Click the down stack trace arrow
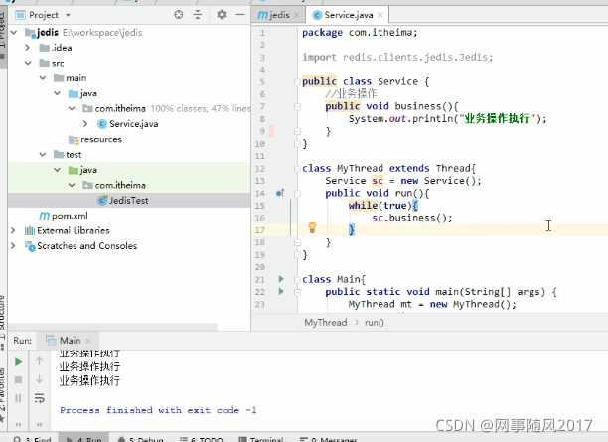Viewport: 608px width, 442px height. (39, 379)
